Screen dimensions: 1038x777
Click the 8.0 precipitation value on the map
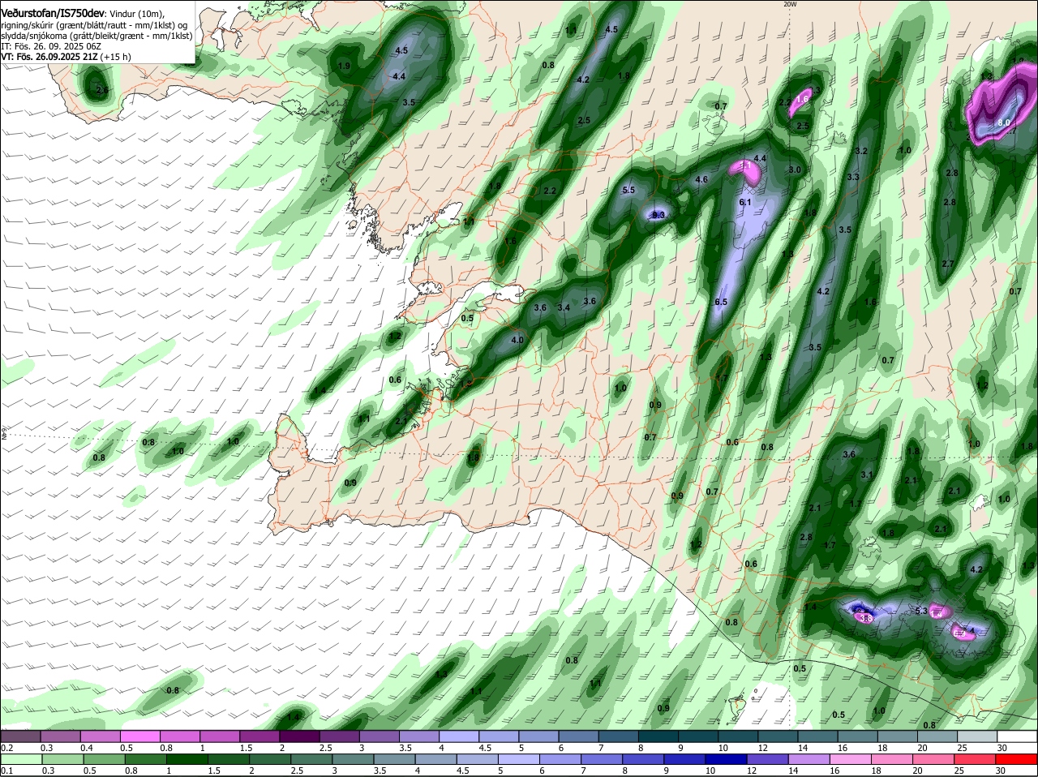coord(1003,122)
